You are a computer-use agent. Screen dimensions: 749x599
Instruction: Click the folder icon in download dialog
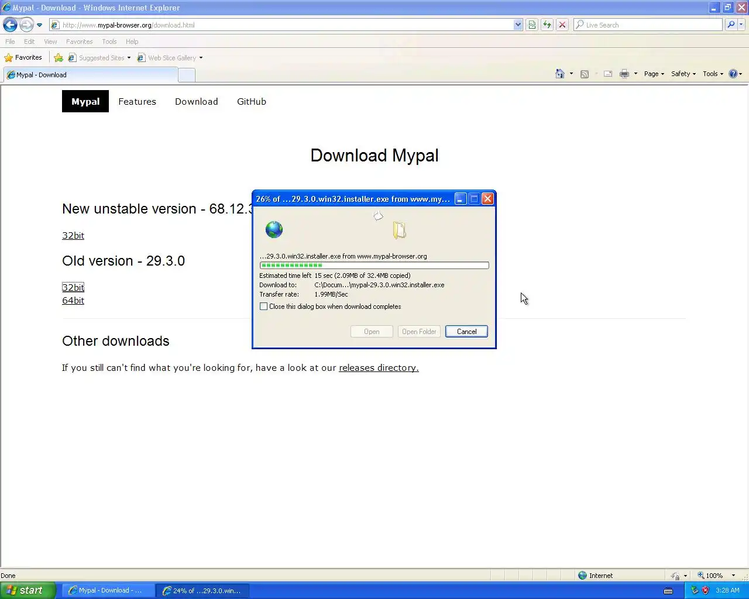400,230
